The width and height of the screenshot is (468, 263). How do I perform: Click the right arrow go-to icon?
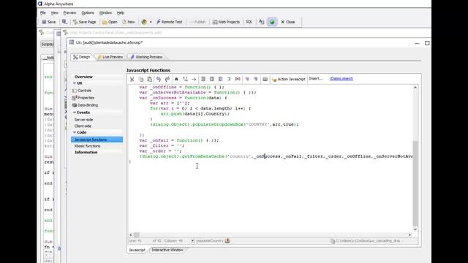[x=194, y=79]
